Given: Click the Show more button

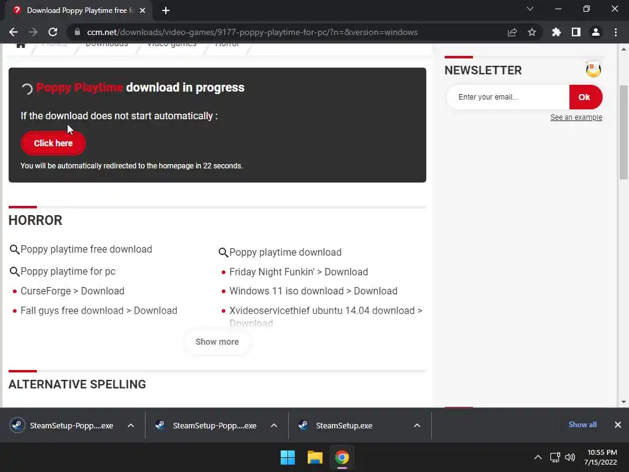Looking at the screenshot, I should [217, 342].
